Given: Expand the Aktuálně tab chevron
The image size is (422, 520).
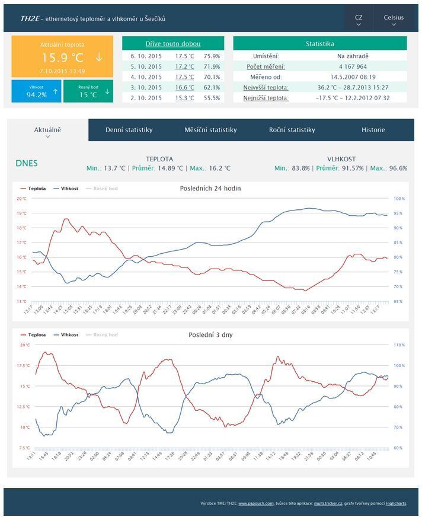Looking at the screenshot, I should [x=47, y=136].
